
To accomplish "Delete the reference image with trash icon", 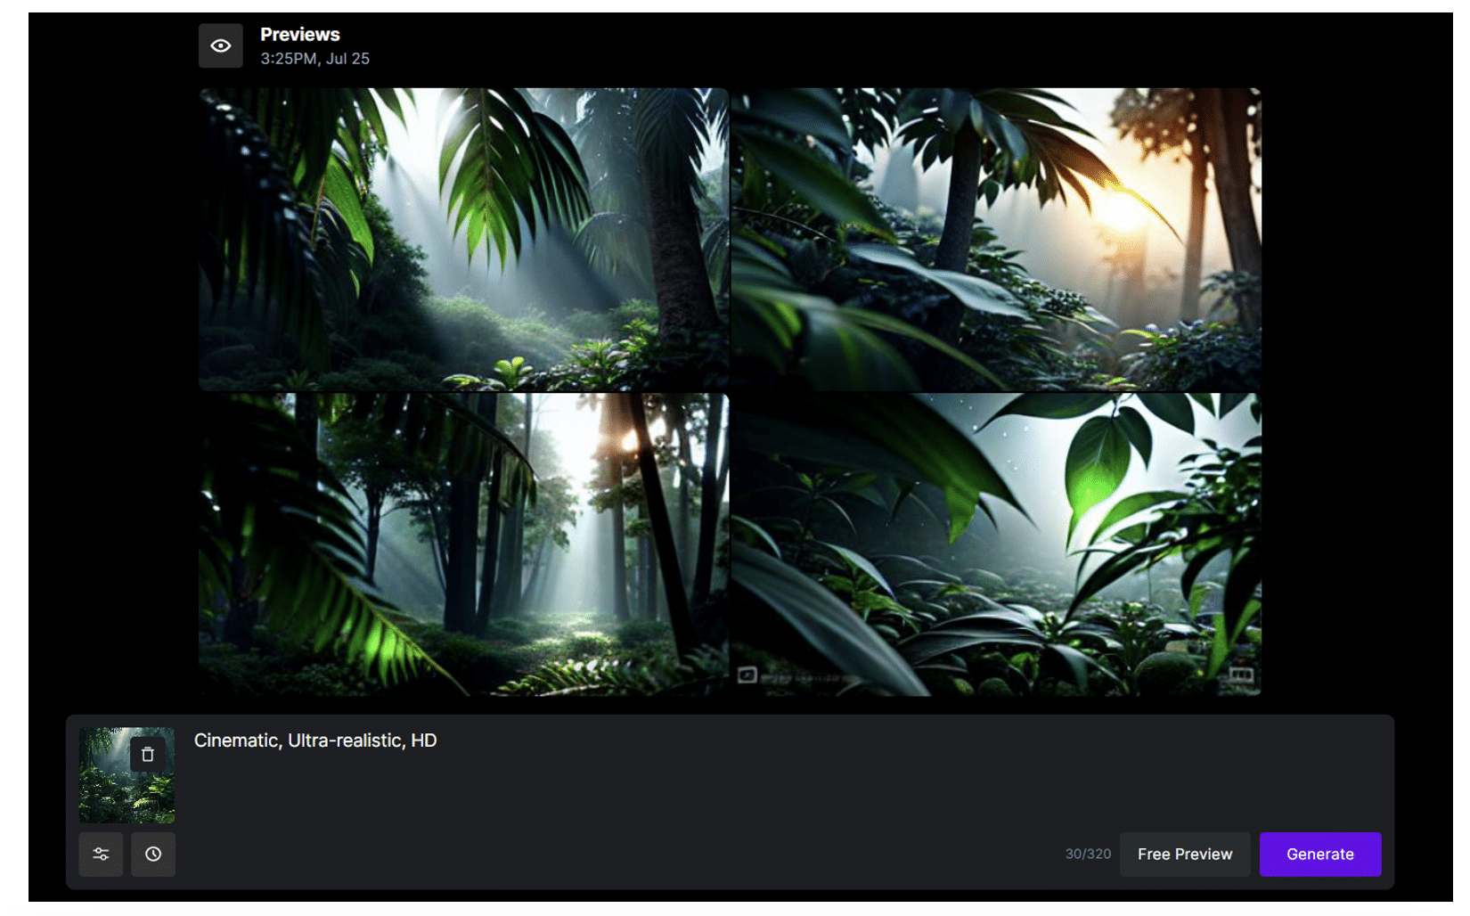I will point(148,754).
